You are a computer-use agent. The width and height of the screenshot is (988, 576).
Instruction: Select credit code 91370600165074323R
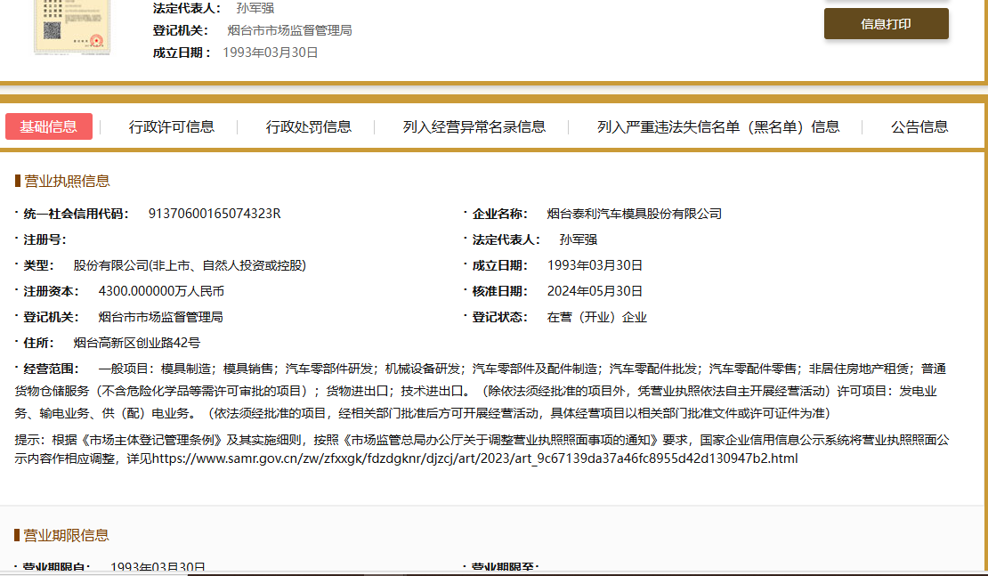pos(215,214)
